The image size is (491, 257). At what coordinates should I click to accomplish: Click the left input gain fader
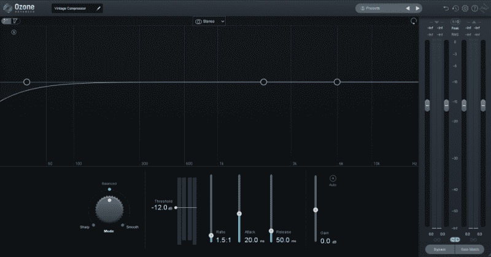click(x=427, y=105)
